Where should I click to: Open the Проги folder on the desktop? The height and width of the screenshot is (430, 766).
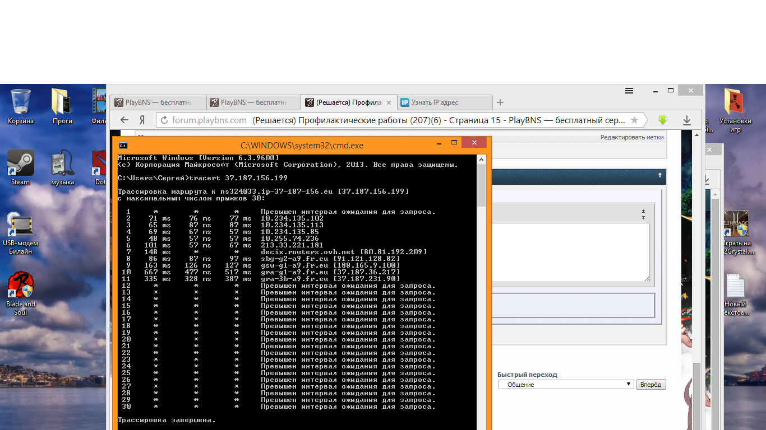62,106
